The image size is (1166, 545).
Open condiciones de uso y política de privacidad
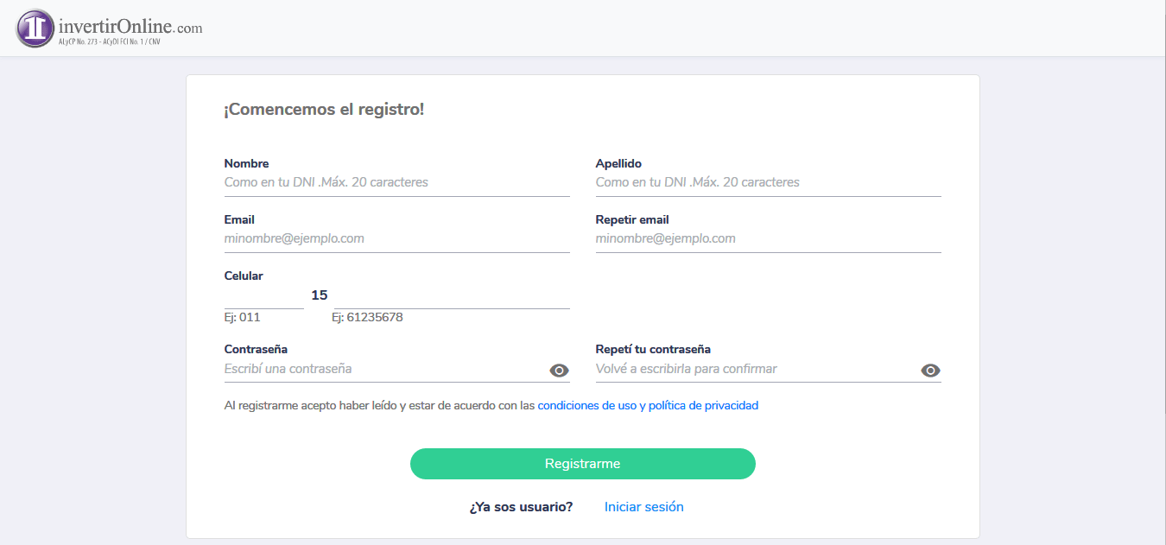648,405
